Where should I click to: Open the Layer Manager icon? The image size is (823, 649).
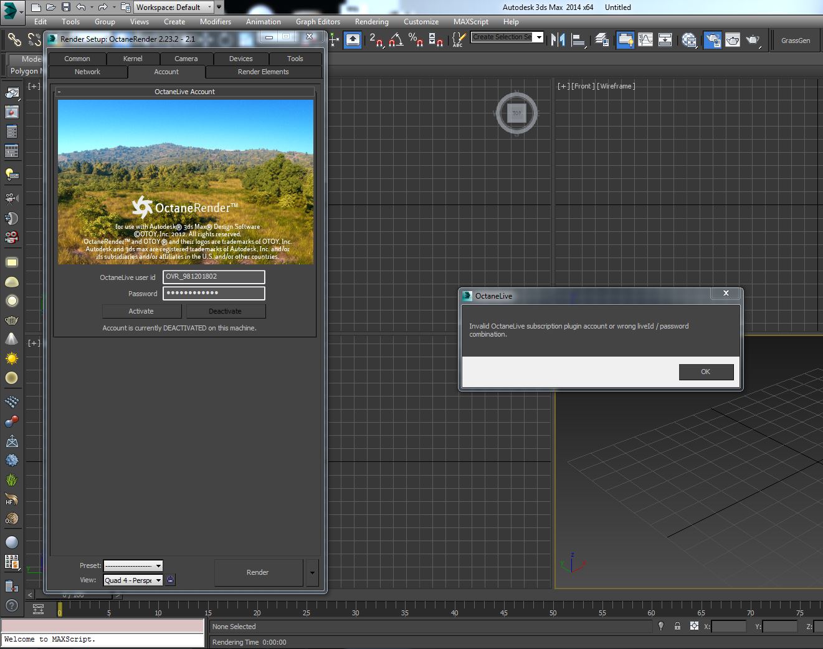602,40
